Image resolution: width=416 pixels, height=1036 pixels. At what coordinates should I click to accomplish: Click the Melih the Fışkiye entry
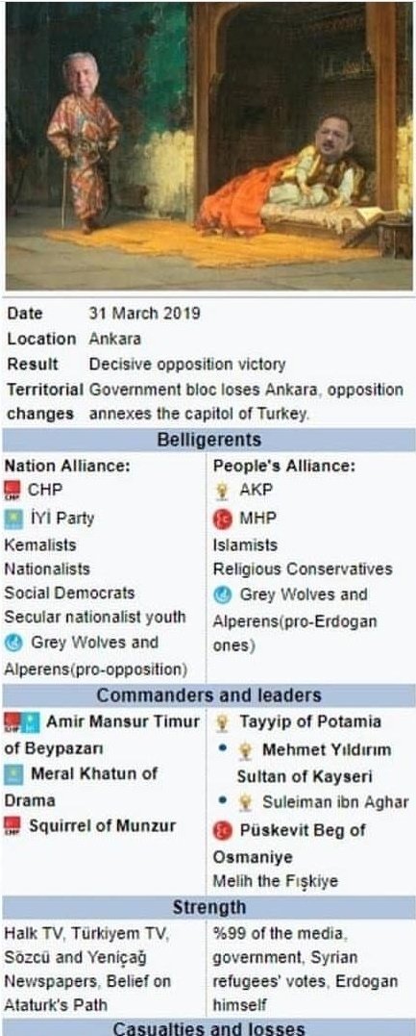pyautogui.click(x=275, y=881)
